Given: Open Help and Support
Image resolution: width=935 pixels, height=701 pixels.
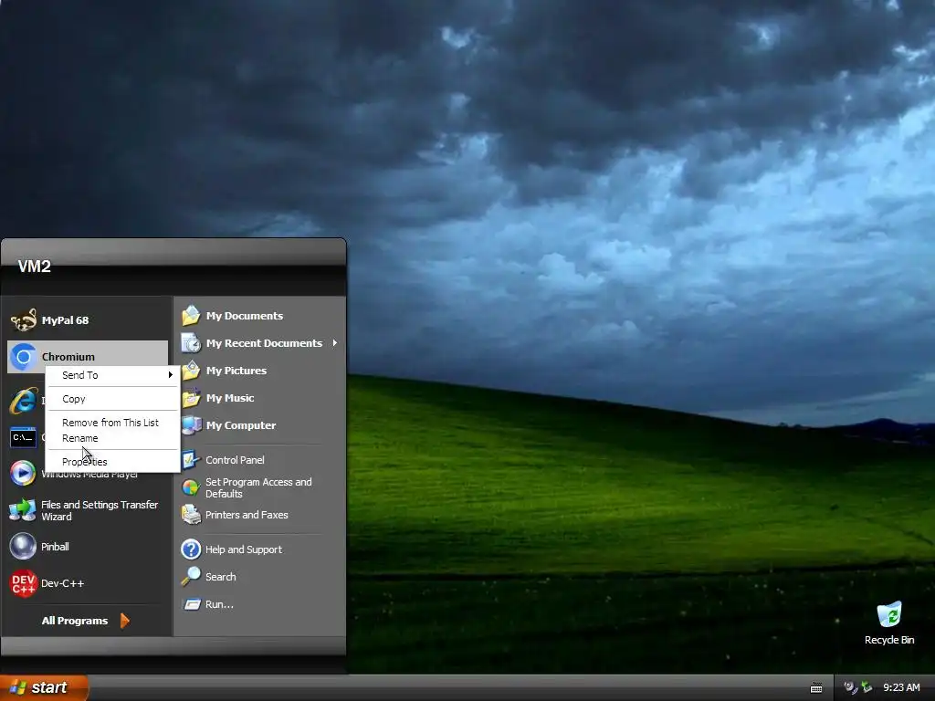Looking at the screenshot, I should (260, 549).
